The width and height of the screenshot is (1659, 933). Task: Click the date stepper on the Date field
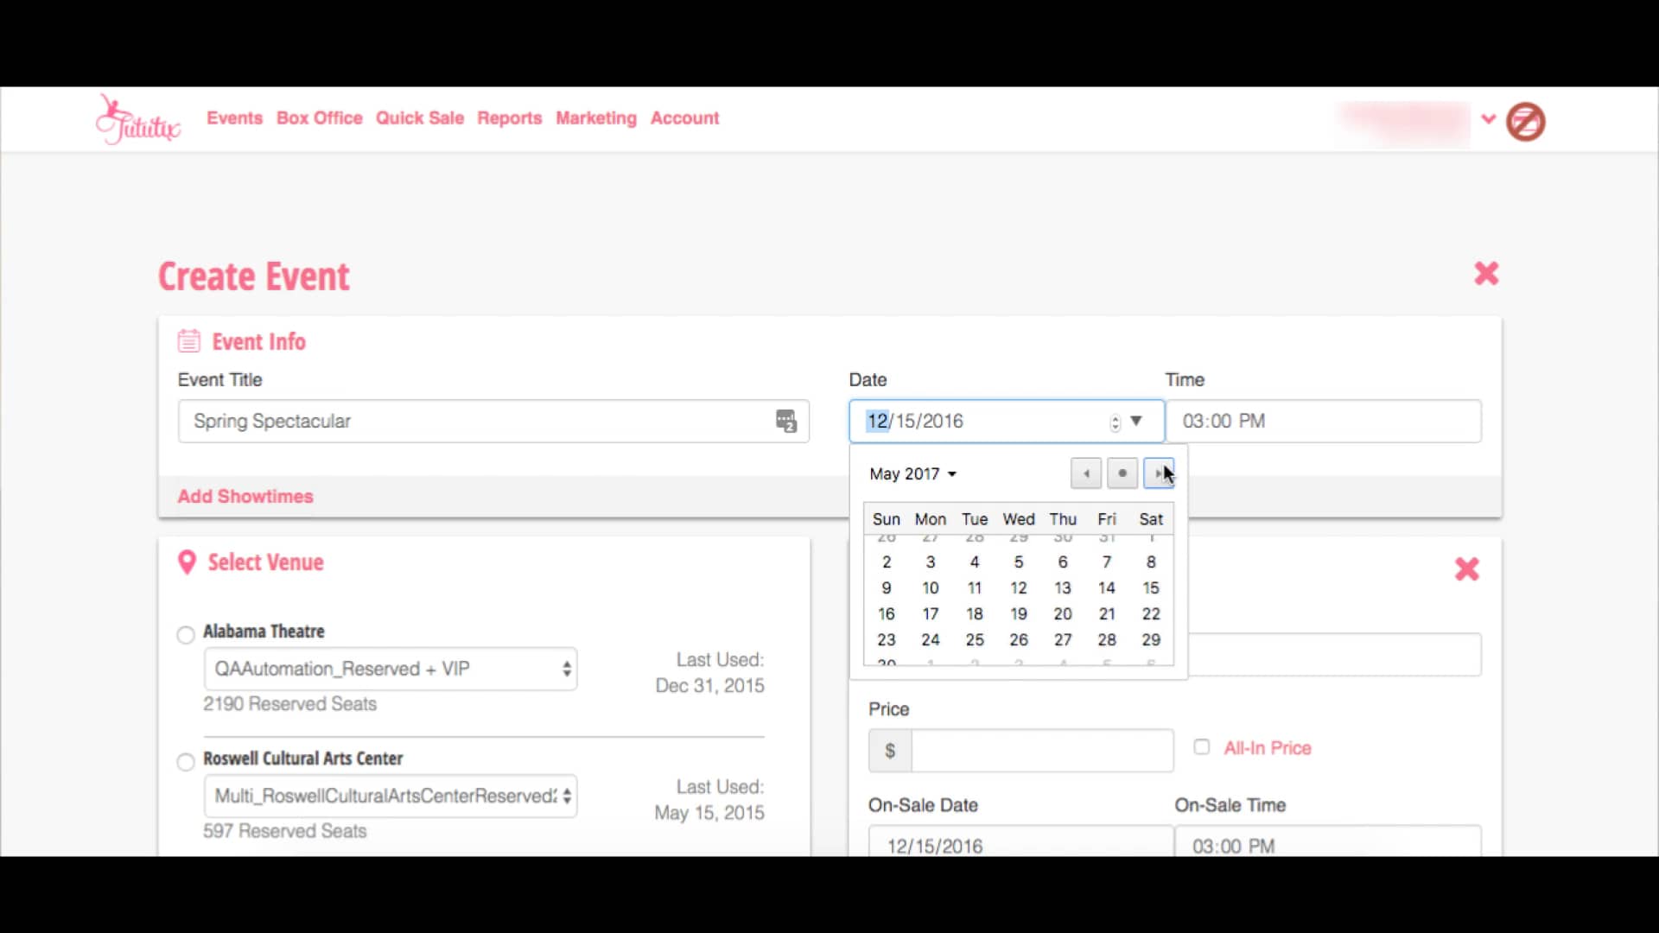[x=1114, y=422]
